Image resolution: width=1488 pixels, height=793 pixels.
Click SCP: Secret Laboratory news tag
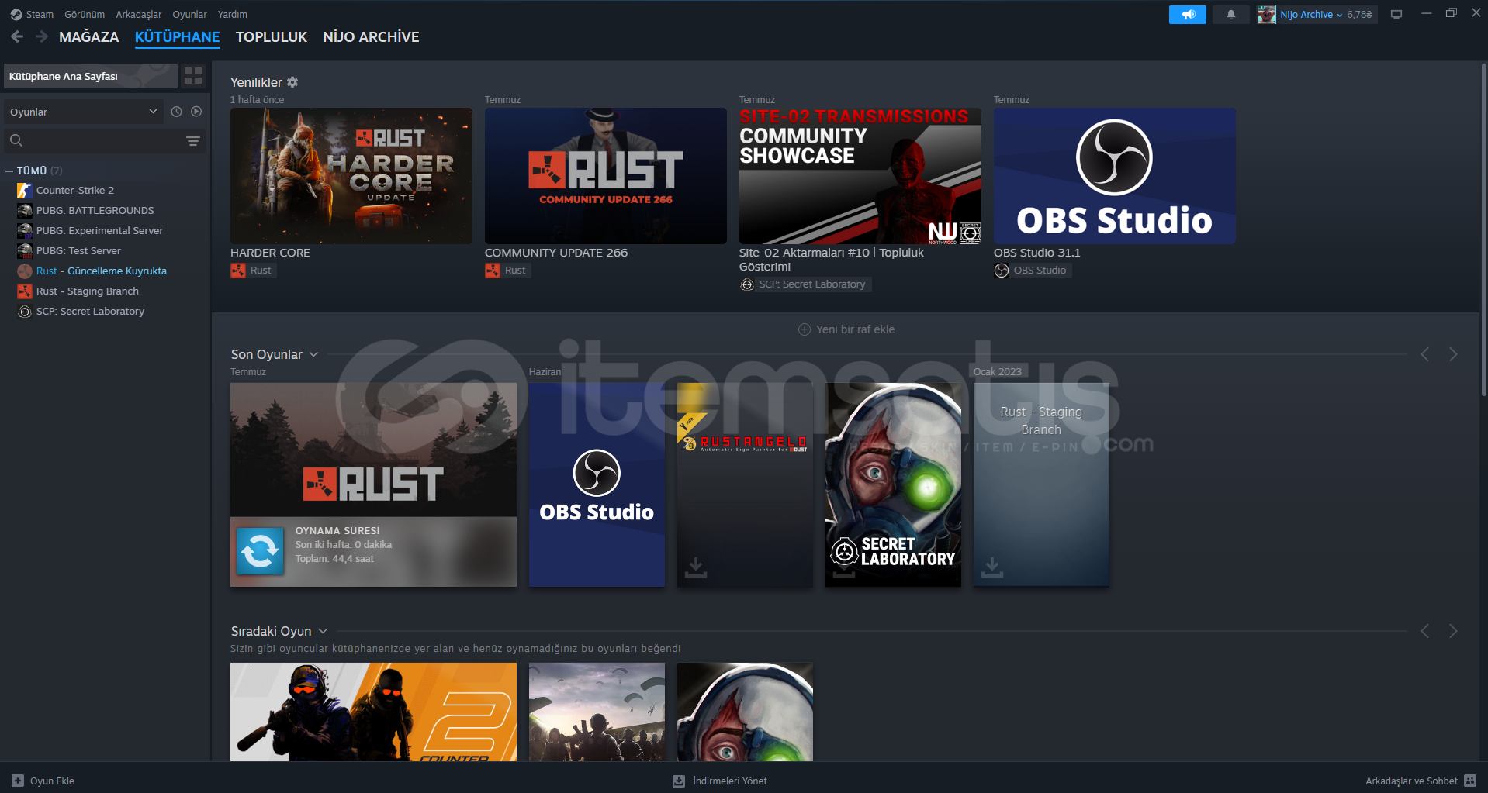click(x=805, y=284)
